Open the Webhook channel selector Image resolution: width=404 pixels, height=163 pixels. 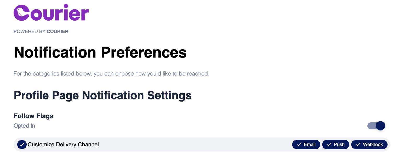tap(369, 144)
